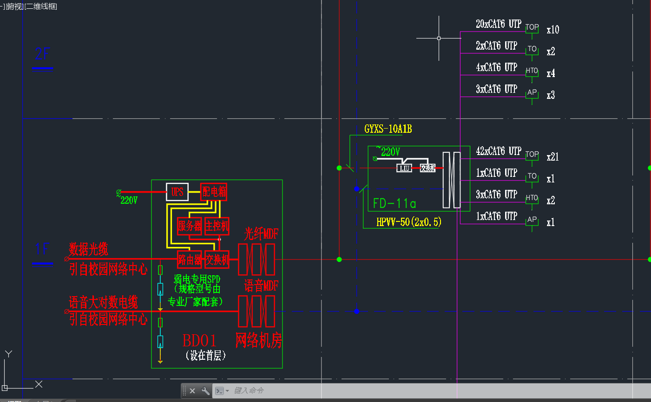Select the UPS box in BD01

(x=177, y=192)
